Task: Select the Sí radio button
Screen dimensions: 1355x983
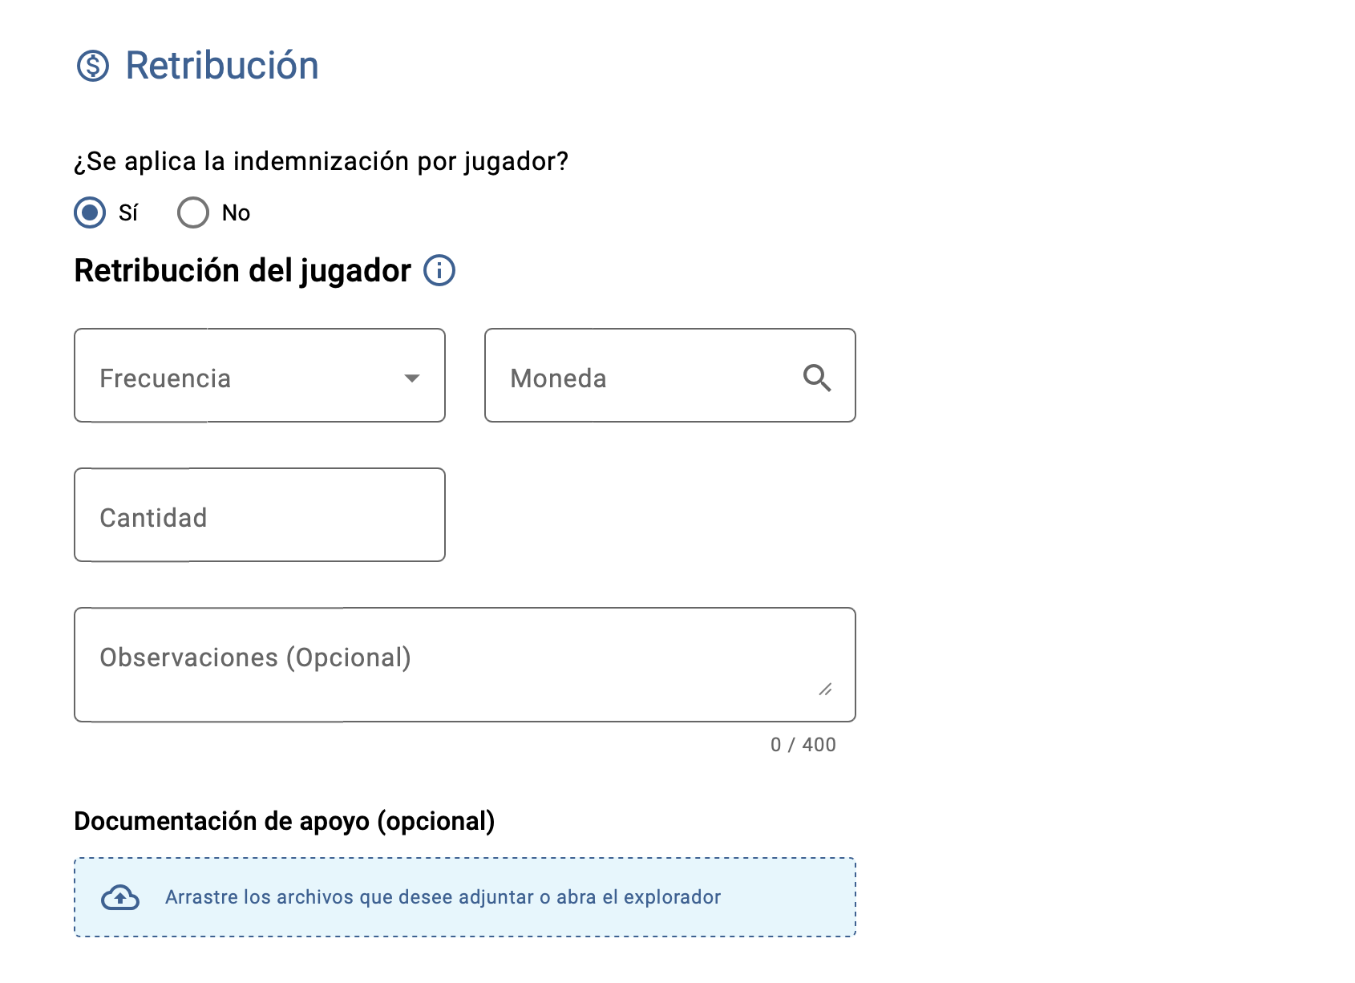Action: (x=90, y=212)
